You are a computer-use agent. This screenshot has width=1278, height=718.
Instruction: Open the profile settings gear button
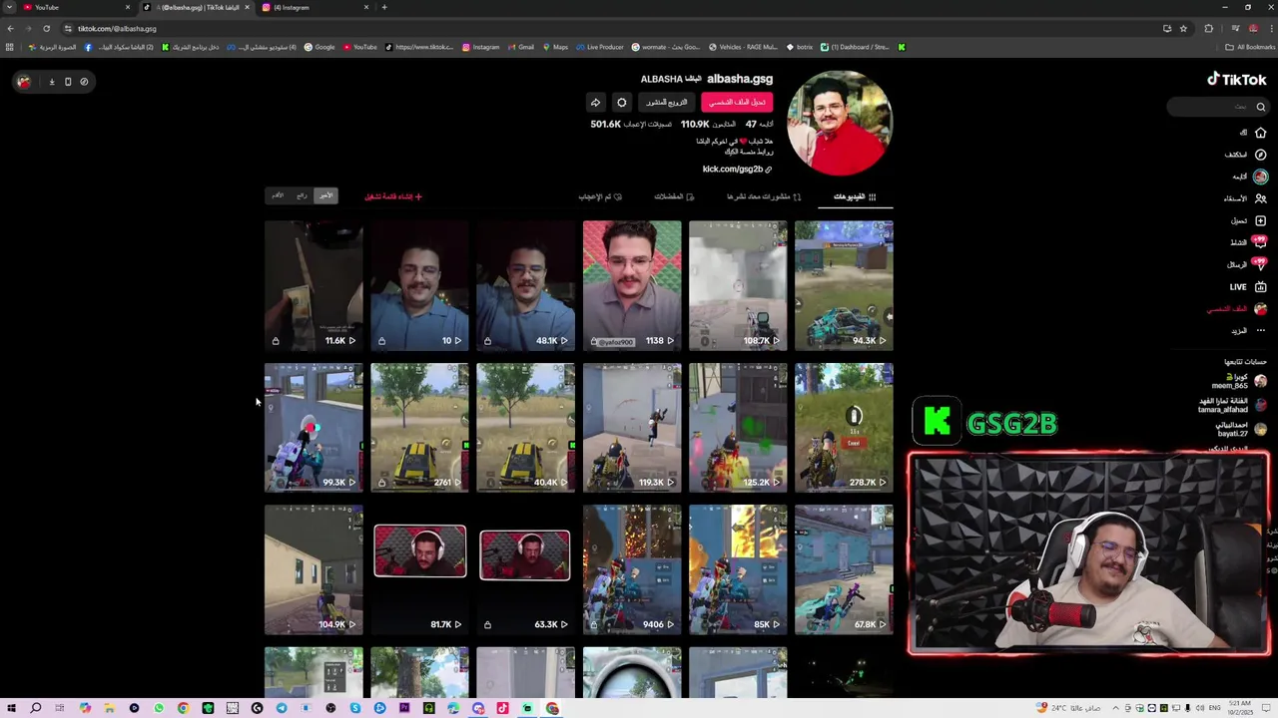[x=621, y=102]
